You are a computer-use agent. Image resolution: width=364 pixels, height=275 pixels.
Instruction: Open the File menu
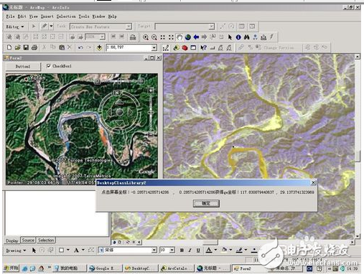click(x=10, y=17)
